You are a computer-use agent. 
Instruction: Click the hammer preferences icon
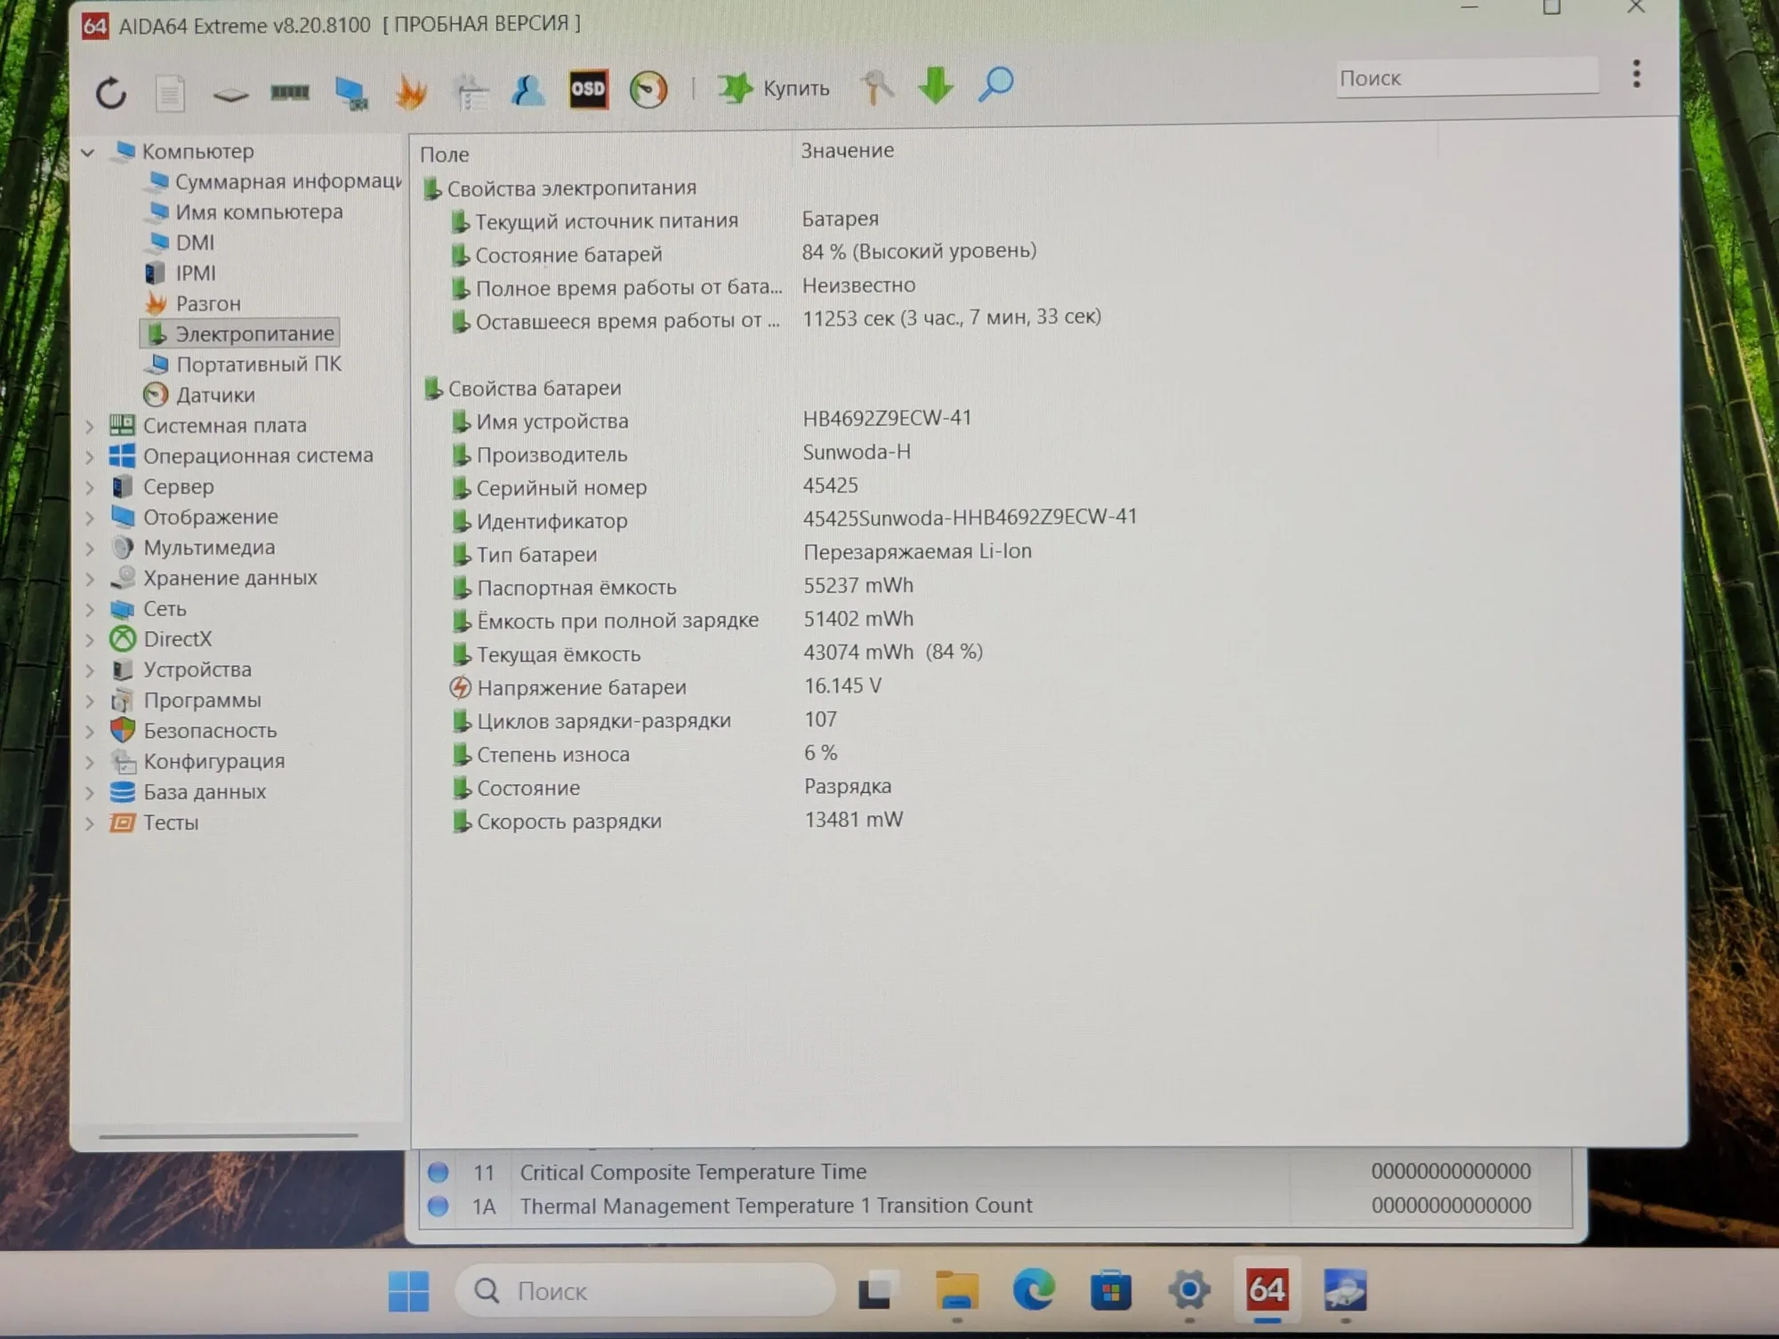point(876,87)
